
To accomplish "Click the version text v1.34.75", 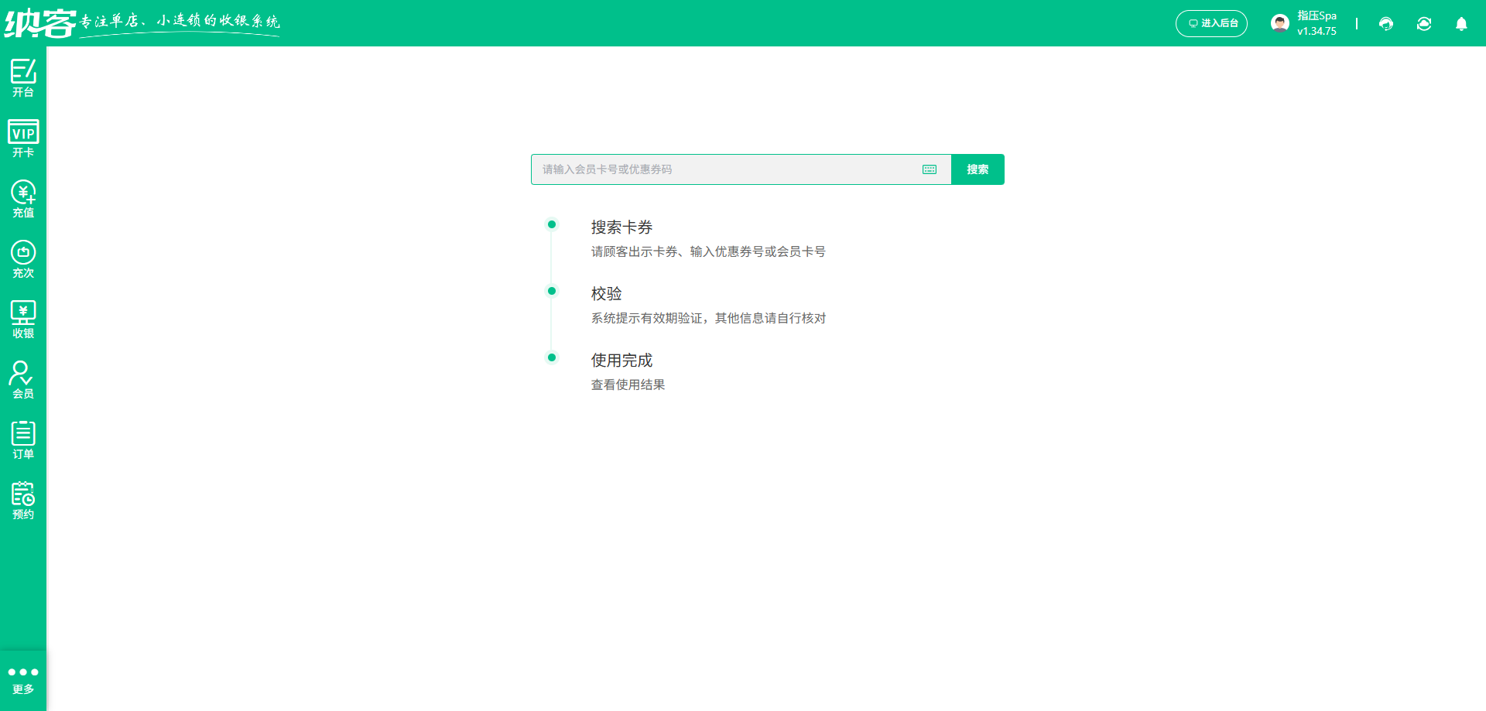I will pyautogui.click(x=1317, y=32).
